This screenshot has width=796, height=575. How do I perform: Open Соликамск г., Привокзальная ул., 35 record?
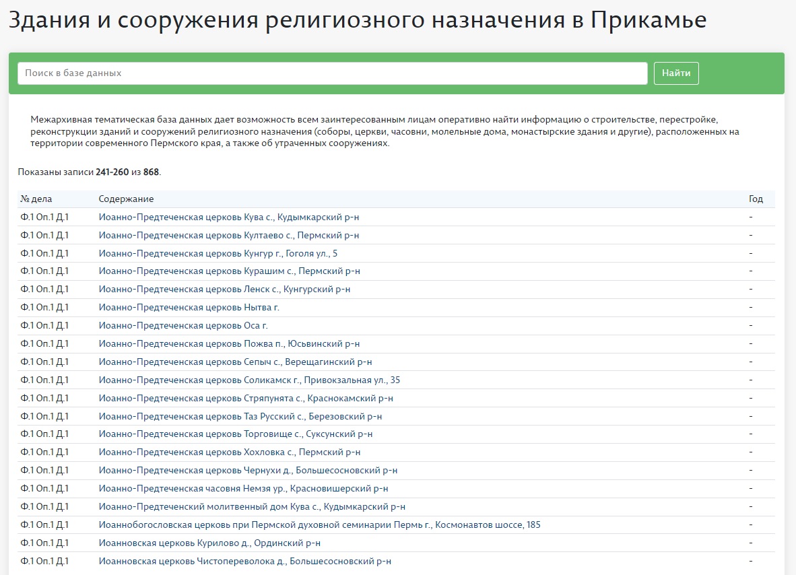coord(249,380)
